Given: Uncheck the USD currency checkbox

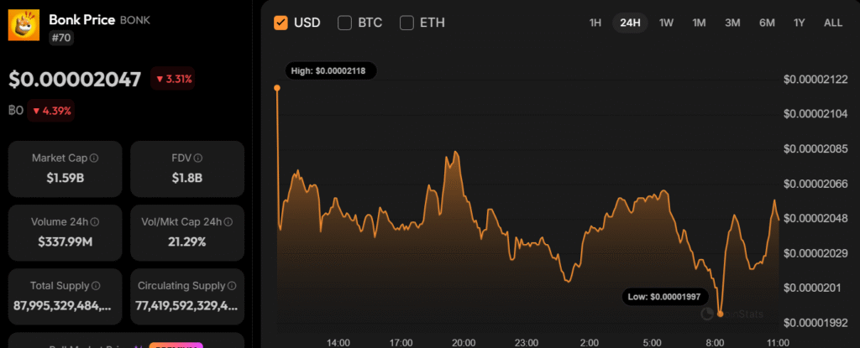Looking at the screenshot, I should coord(281,23).
